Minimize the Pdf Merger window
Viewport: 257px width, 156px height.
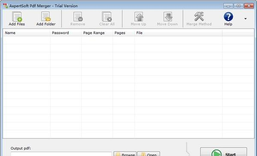[x=228, y=6]
